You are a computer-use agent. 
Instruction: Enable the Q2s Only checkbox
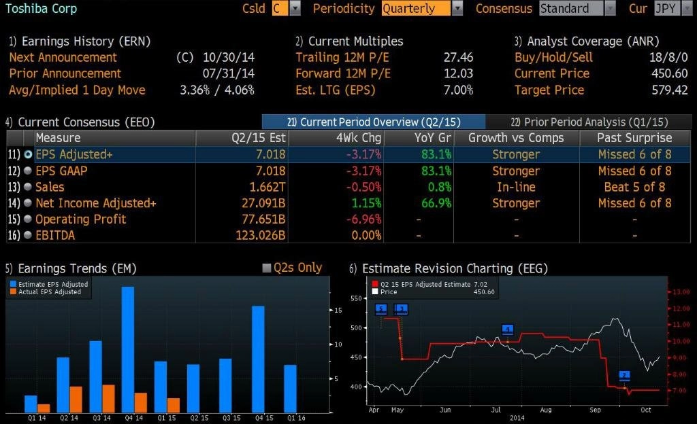[x=267, y=268]
